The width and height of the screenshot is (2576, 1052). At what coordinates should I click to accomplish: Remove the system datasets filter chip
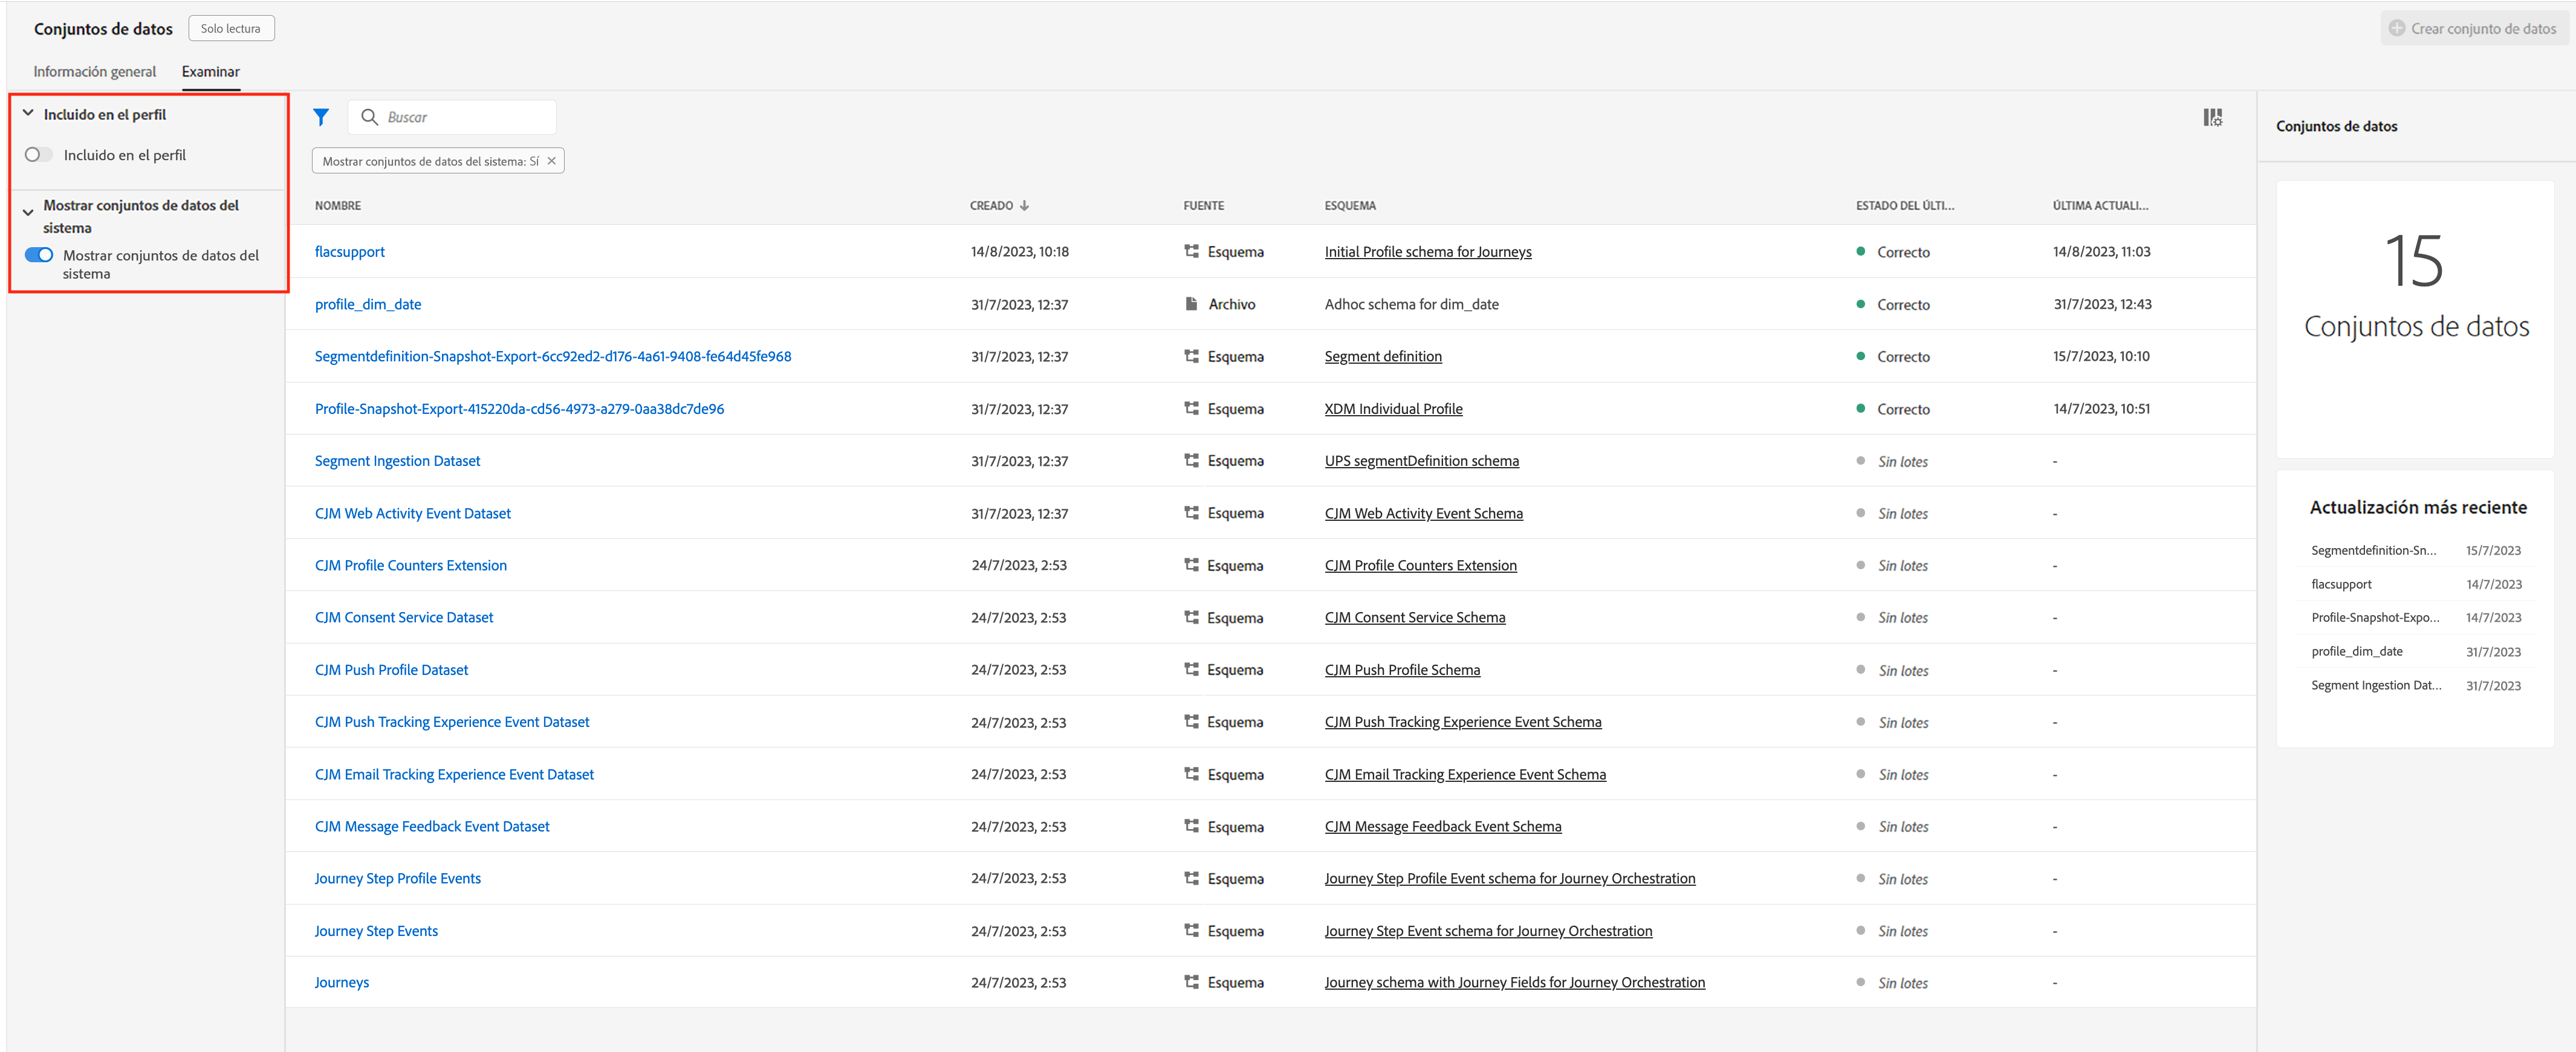tap(551, 161)
